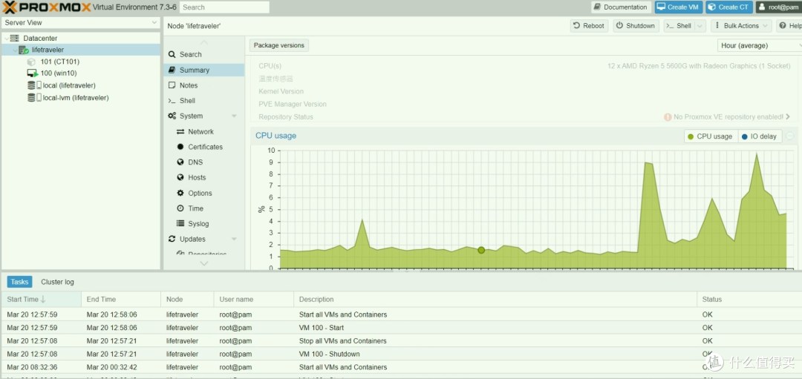Open the Search node menu item
The height and width of the screenshot is (379, 802).
(x=204, y=55)
